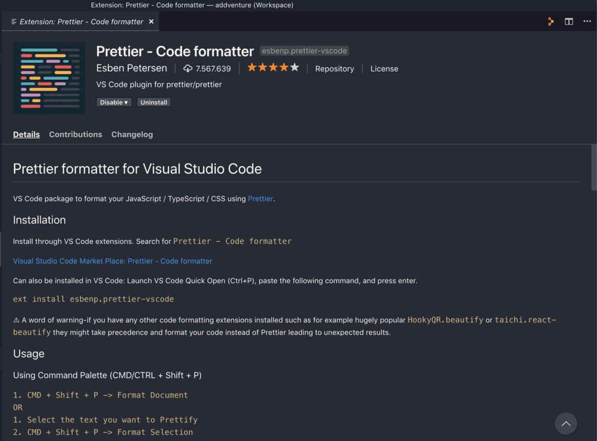Expand the Disable dropdown button
597x441 pixels.
click(114, 102)
